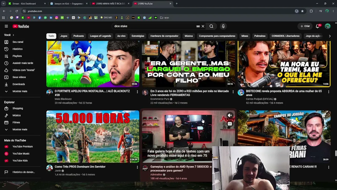Show more category chips with the right arrow
The height and width of the screenshot is (190, 337).
coord(330,36)
